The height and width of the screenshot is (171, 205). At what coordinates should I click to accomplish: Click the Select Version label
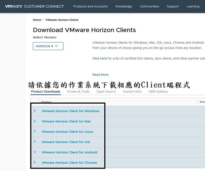click(45, 37)
